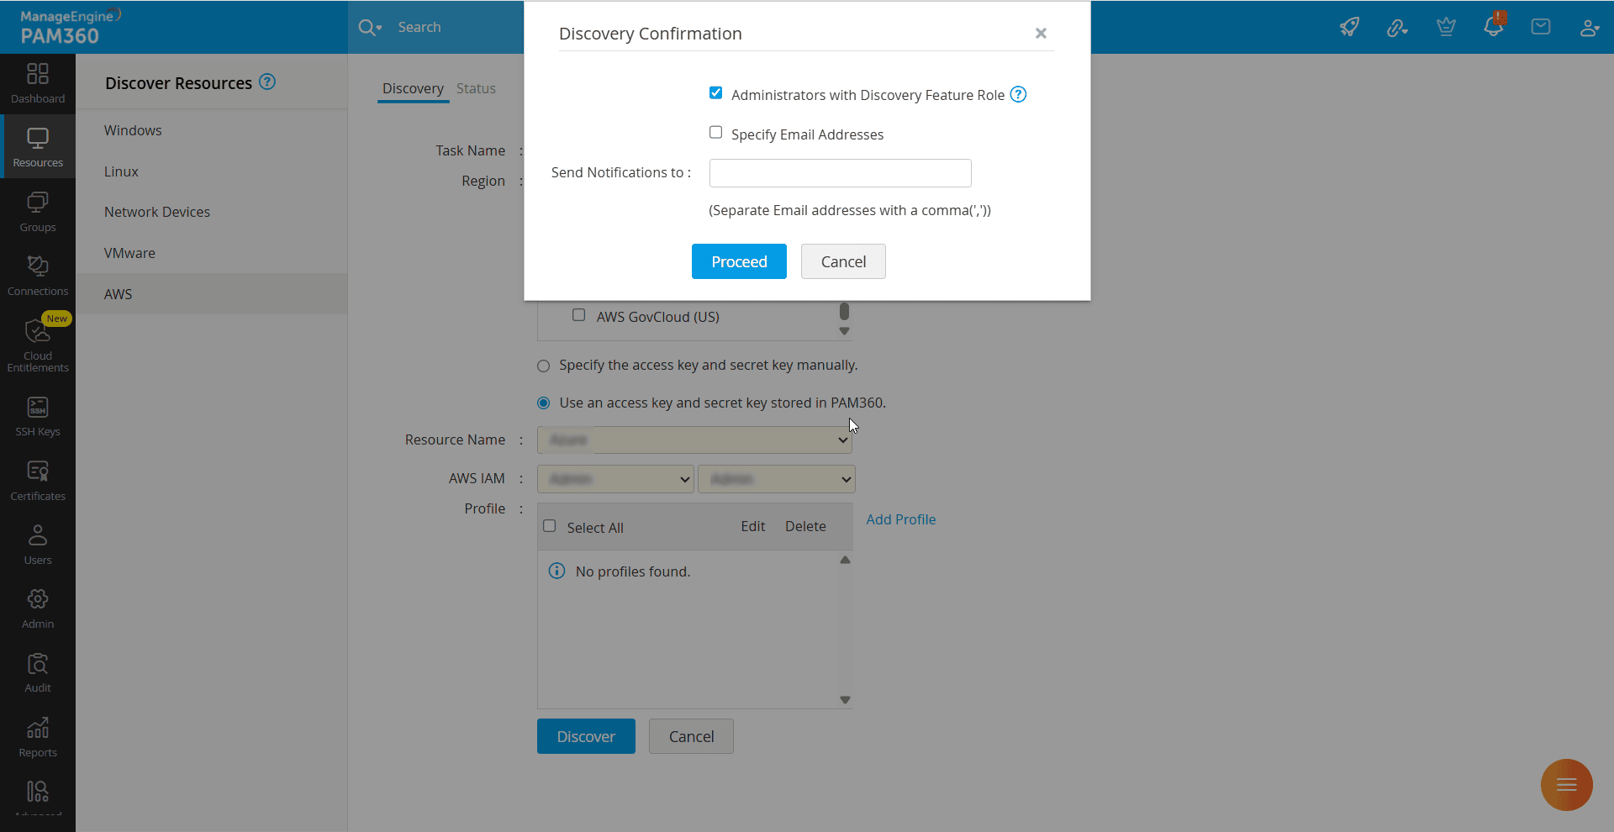Open the Reports sidebar icon
This screenshot has height=832, width=1614.
(x=38, y=737)
